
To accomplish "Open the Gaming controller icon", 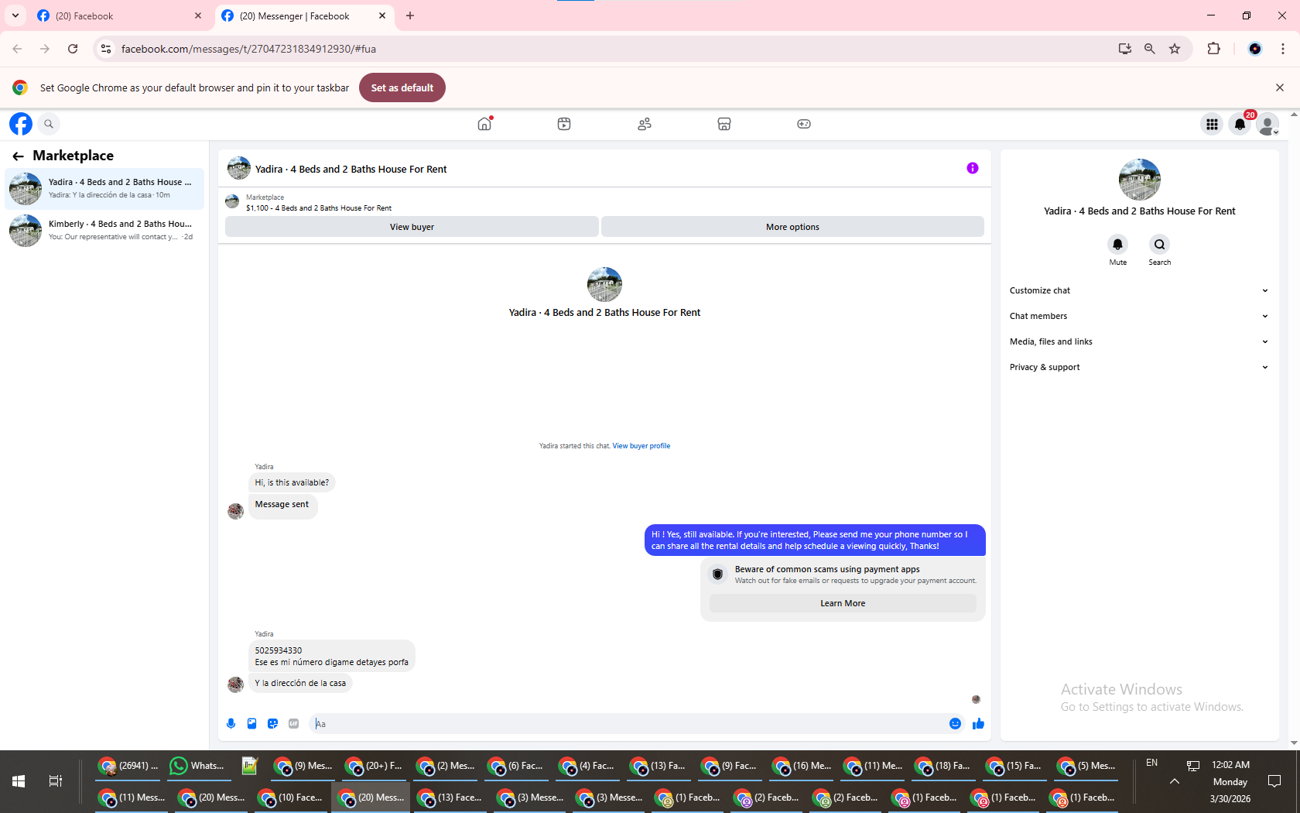I will pos(804,124).
